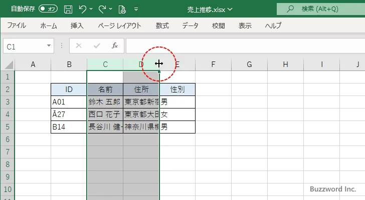Click cell containing A01
Viewport: 365px width, 200px height.
[69, 102]
